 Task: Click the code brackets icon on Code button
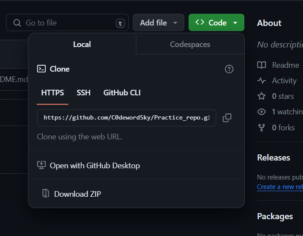tap(199, 22)
